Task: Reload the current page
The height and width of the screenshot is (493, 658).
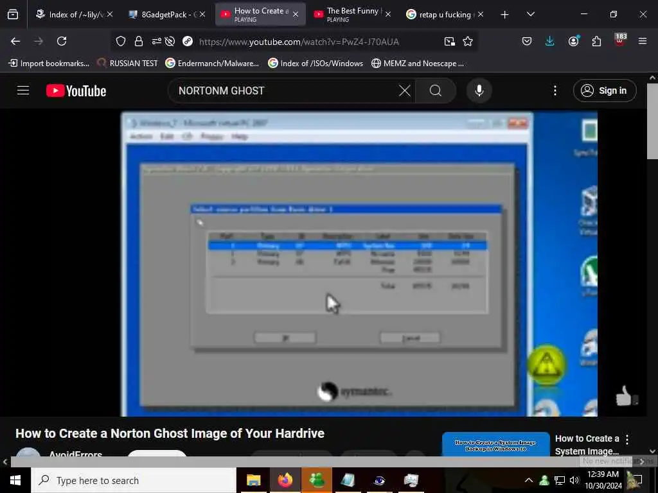Action: tap(62, 41)
